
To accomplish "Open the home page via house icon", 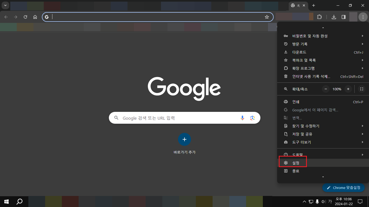I will [35, 17].
